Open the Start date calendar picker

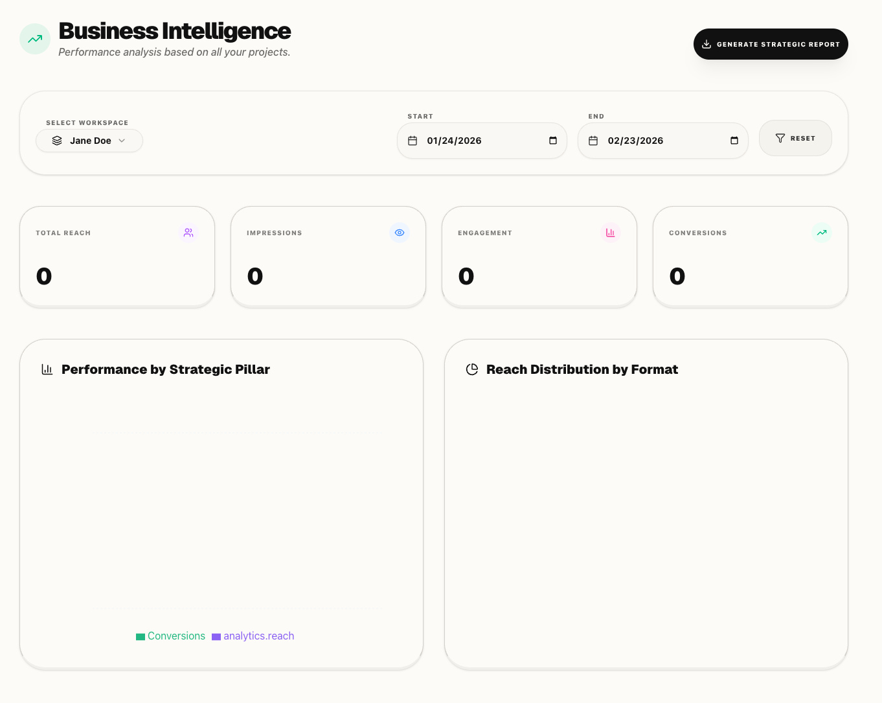pos(553,141)
